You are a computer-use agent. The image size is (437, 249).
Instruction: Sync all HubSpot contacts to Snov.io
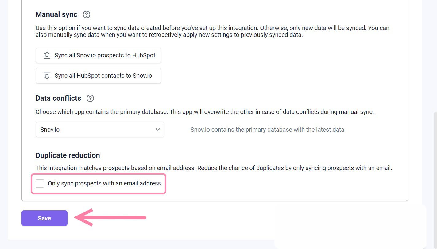tap(98, 76)
